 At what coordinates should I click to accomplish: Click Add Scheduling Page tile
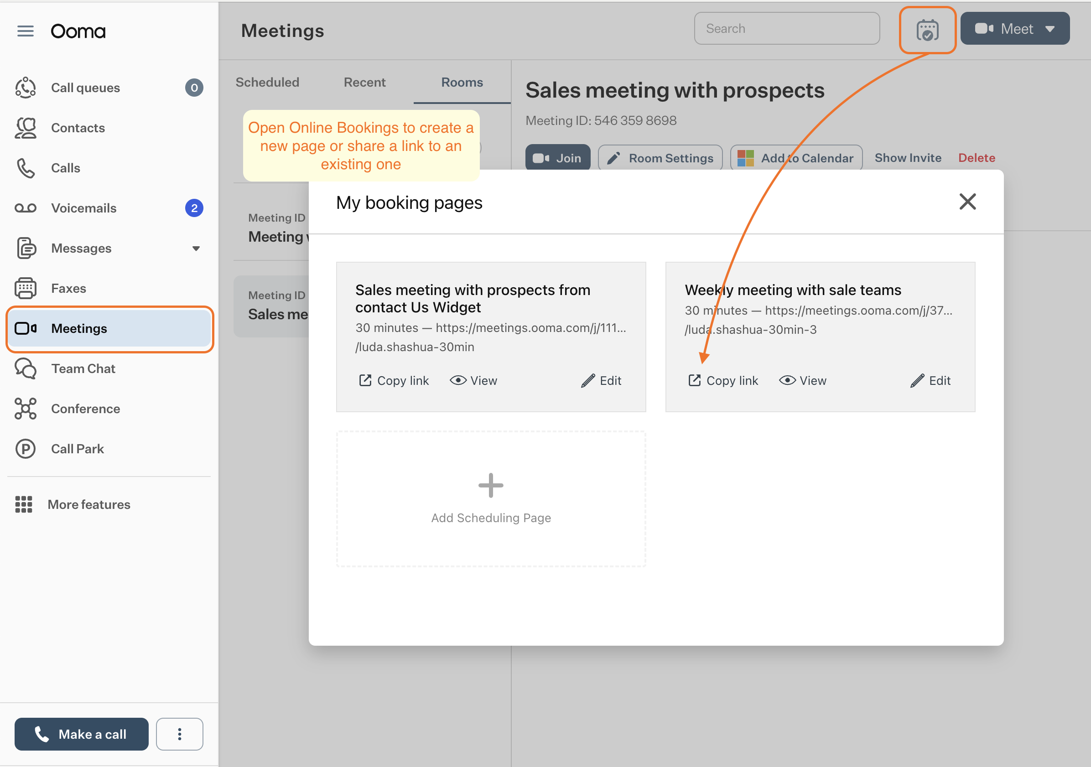point(490,499)
